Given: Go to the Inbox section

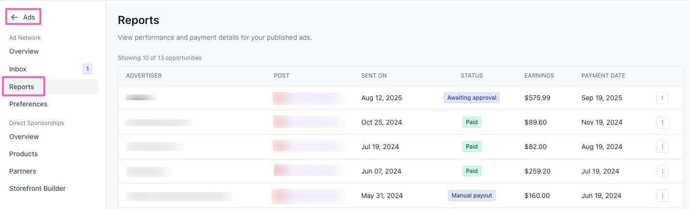Looking at the screenshot, I should pos(18,69).
